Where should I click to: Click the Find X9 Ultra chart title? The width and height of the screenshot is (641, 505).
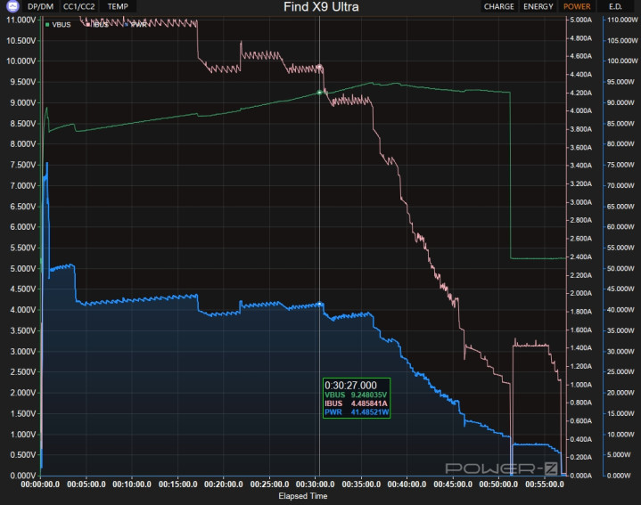coord(321,6)
